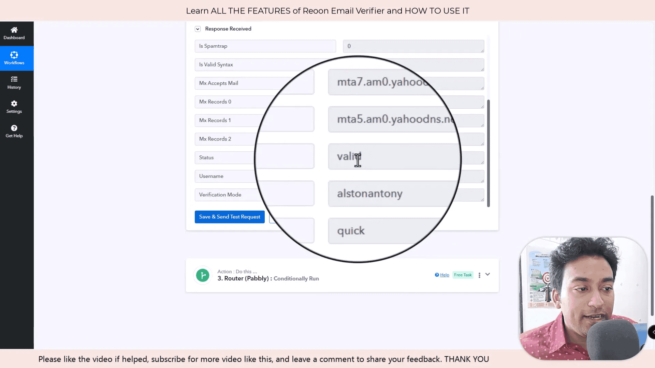Click the Get Help icon in sidebar
The height and width of the screenshot is (368, 655).
click(x=14, y=128)
